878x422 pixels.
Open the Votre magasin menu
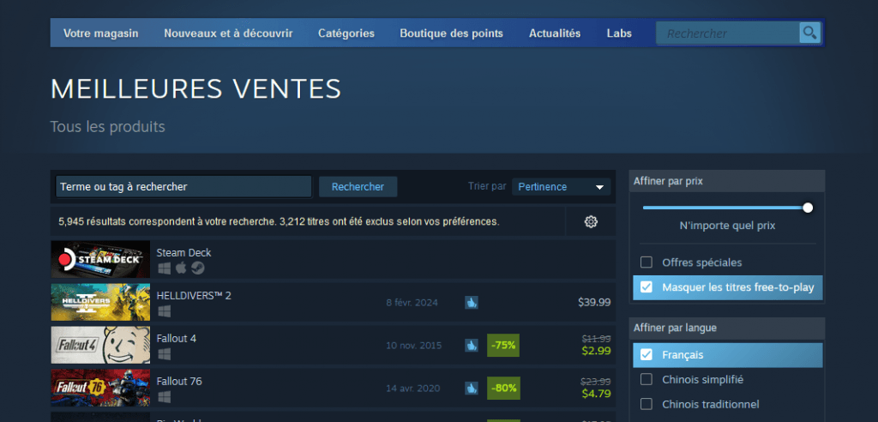[x=101, y=33]
